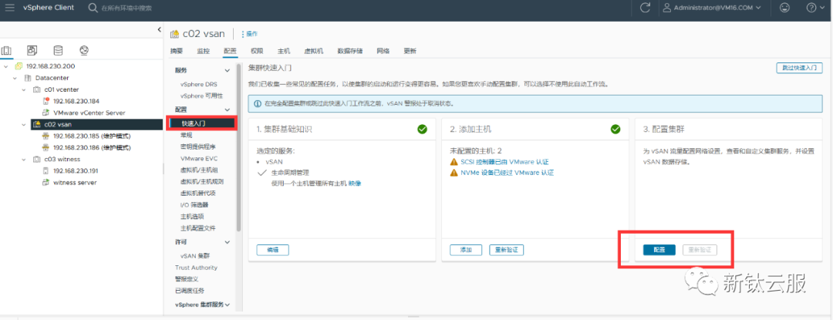Open the 数据存储 tab
The height and width of the screenshot is (320, 833).
tap(349, 51)
